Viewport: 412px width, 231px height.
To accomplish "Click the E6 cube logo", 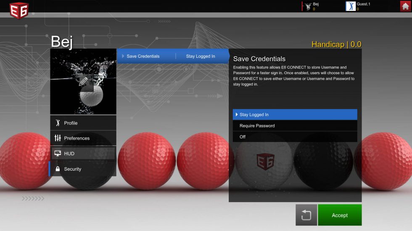I will [19, 10].
